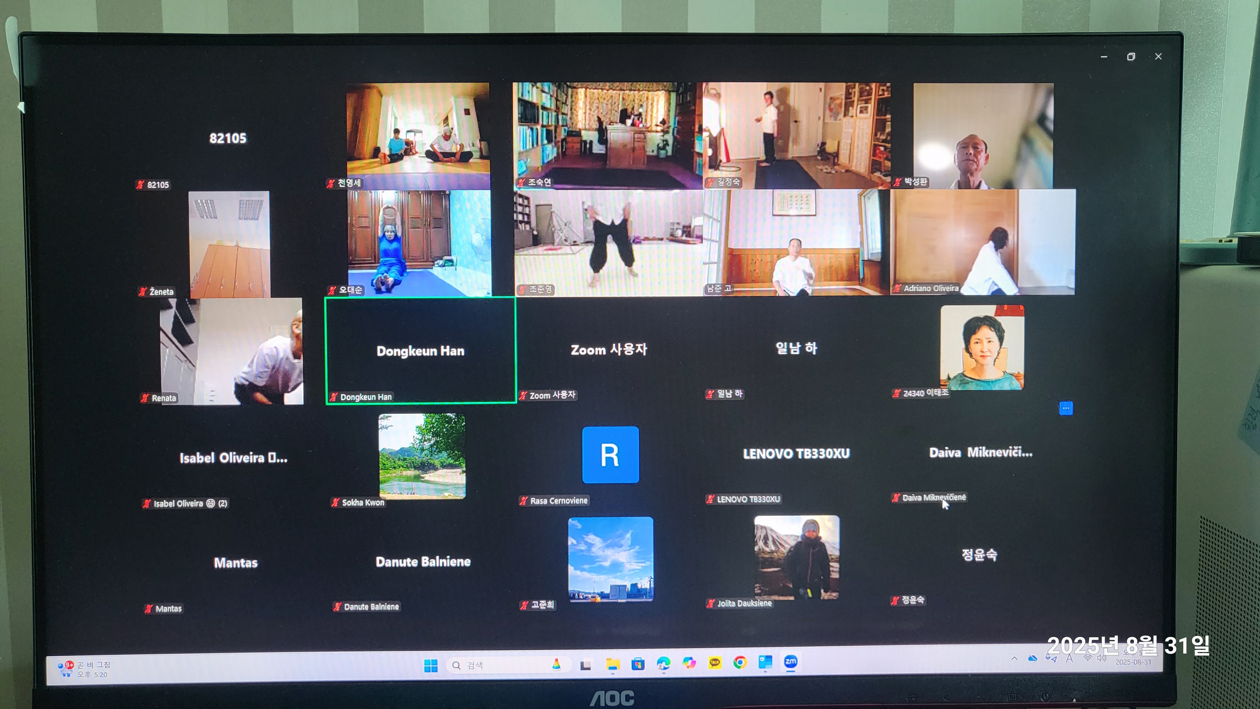Launch KakaoTalk from the taskbar
The image size is (1260, 709).
(715, 662)
